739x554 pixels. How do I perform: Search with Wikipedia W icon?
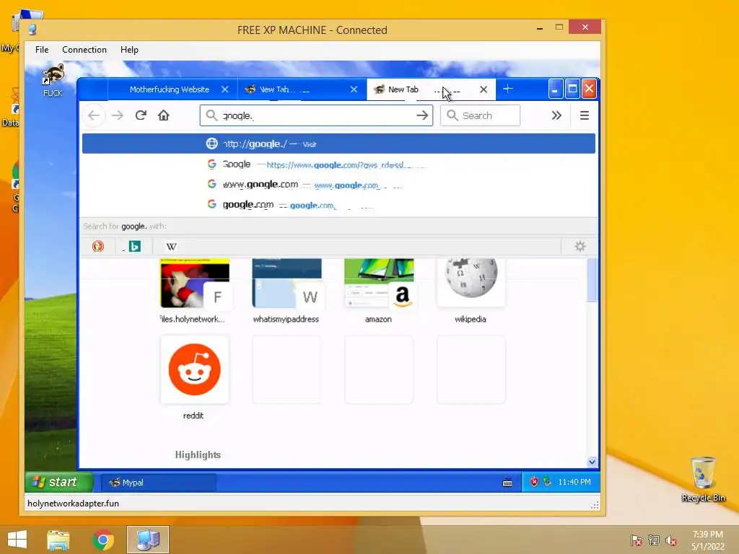pyautogui.click(x=172, y=247)
